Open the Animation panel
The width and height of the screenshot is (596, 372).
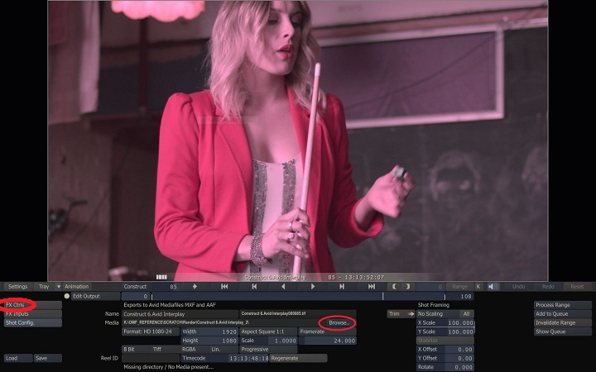[76, 287]
